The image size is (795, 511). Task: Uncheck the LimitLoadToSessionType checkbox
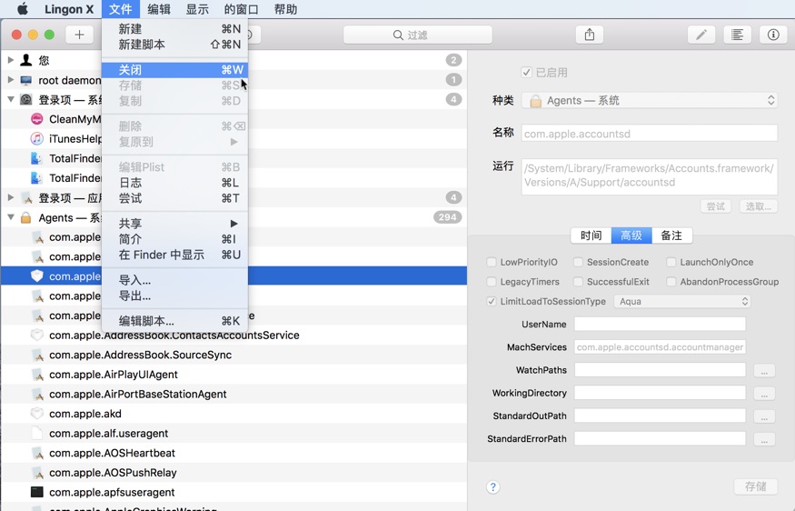(491, 302)
